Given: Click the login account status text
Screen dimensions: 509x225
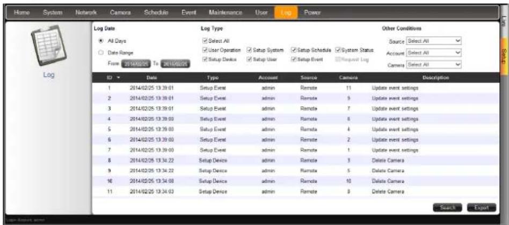Looking at the screenshot, I should tap(26, 220).
